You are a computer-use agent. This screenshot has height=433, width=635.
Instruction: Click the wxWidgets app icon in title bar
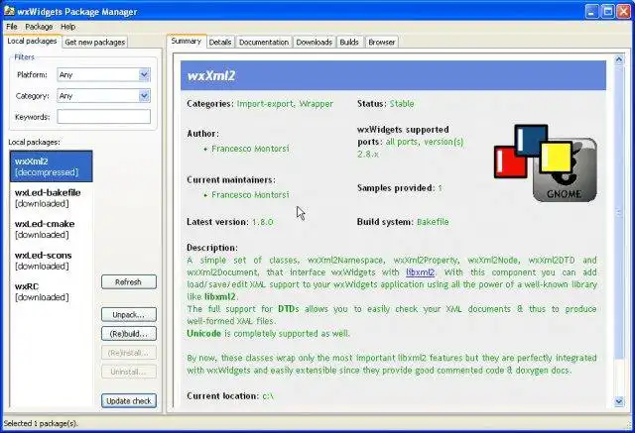(x=9, y=11)
